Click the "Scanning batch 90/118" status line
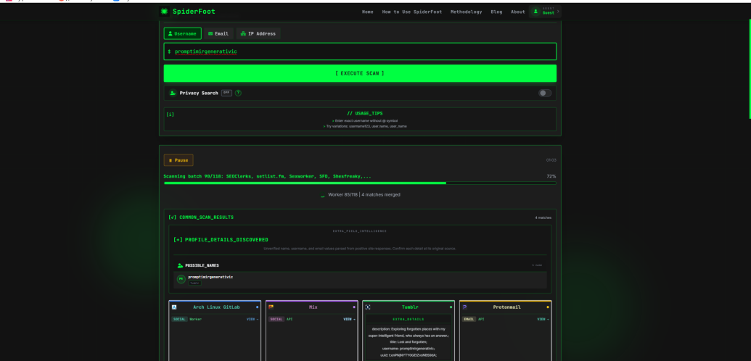751x361 pixels. pyautogui.click(x=267, y=176)
